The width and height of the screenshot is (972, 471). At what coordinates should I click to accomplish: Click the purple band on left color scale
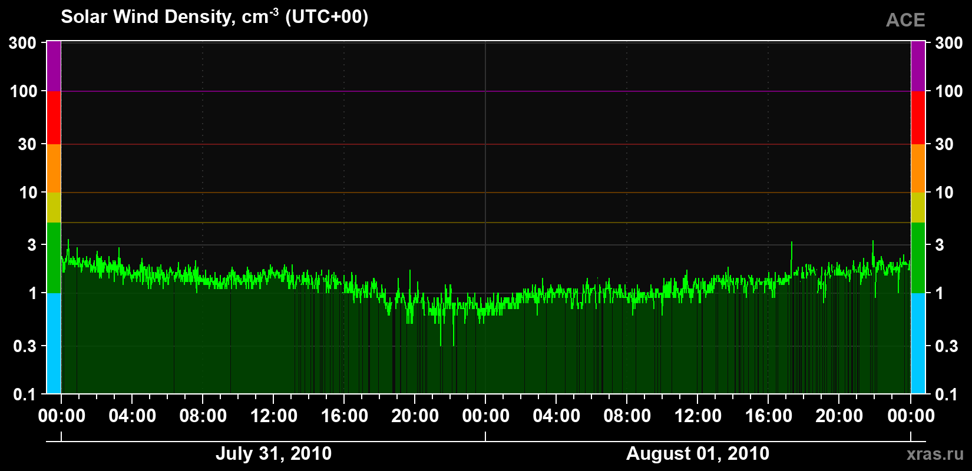click(x=54, y=66)
